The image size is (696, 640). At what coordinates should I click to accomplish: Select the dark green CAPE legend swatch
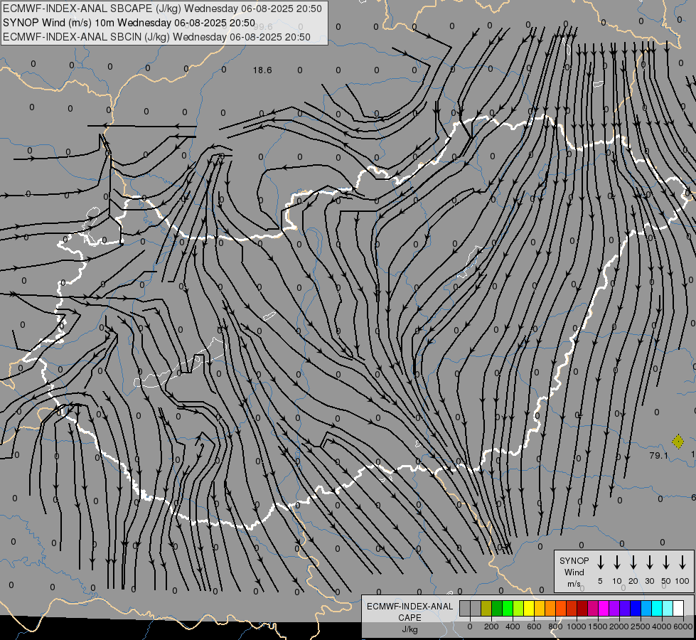tap(497, 608)
